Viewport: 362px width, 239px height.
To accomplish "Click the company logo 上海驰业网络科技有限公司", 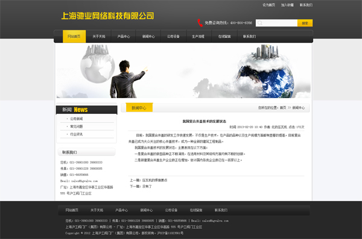I will coord(107,16).
